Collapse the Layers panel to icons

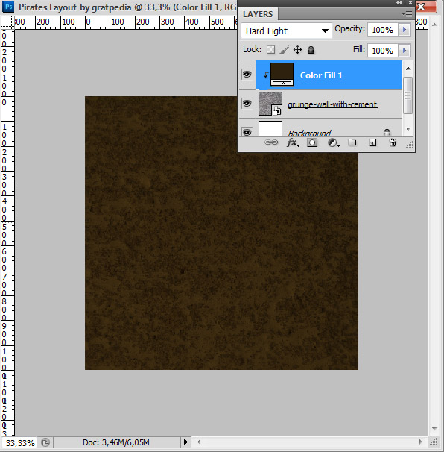coord(399,3)
